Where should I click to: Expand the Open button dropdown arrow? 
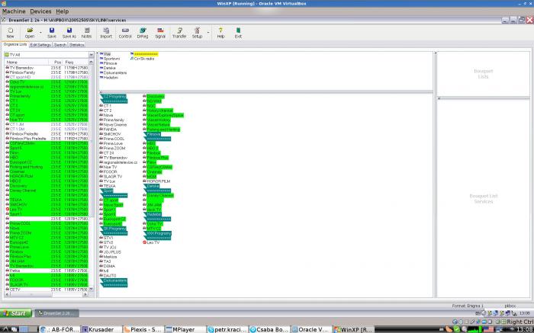40,33
